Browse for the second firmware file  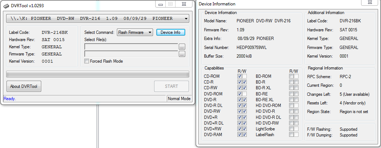pos(182,54)
